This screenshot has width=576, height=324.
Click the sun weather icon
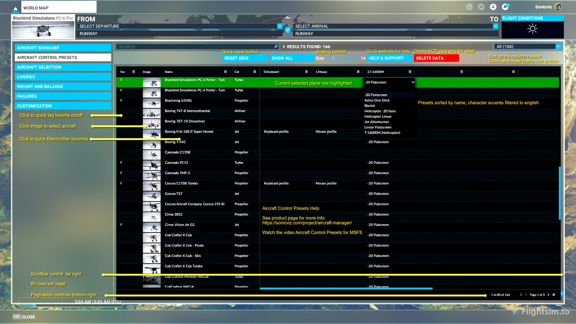pos(532,29)
